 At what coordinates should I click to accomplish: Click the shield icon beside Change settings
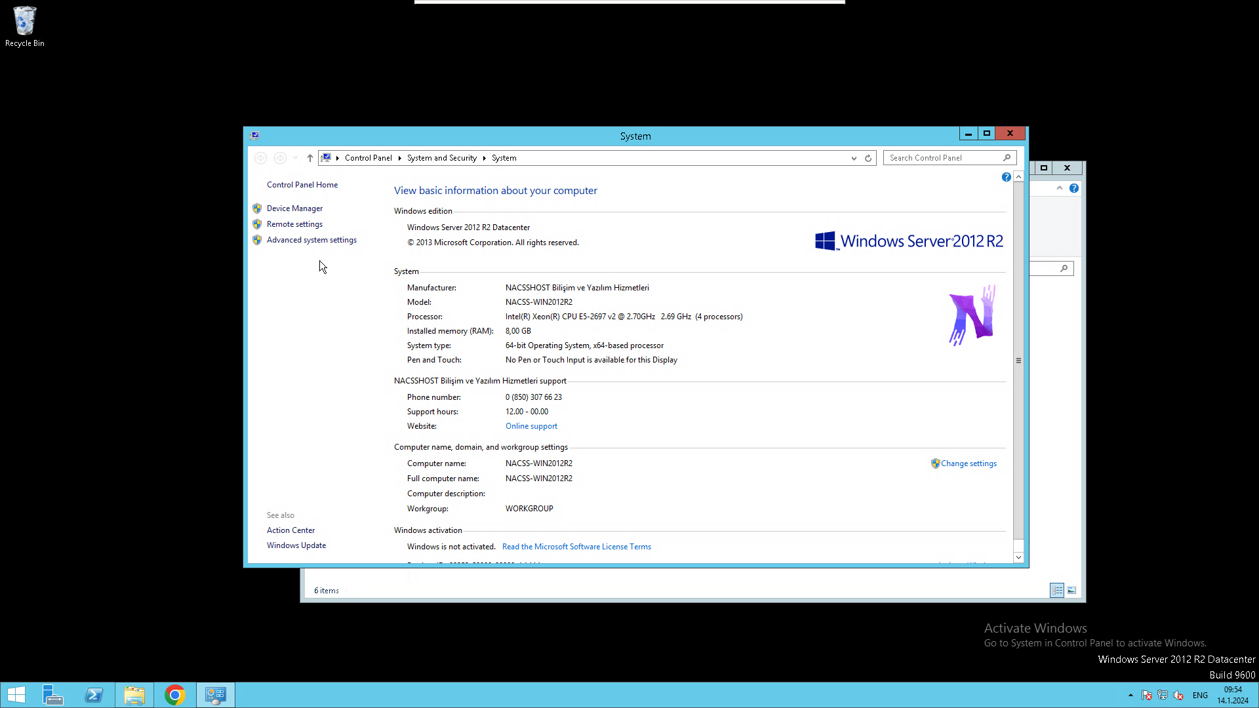point(935,463)
